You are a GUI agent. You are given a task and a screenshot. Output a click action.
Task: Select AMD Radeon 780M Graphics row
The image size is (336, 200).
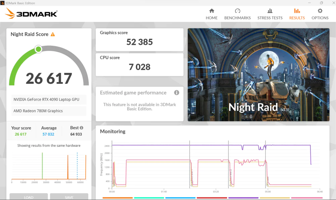click(49, 111)
